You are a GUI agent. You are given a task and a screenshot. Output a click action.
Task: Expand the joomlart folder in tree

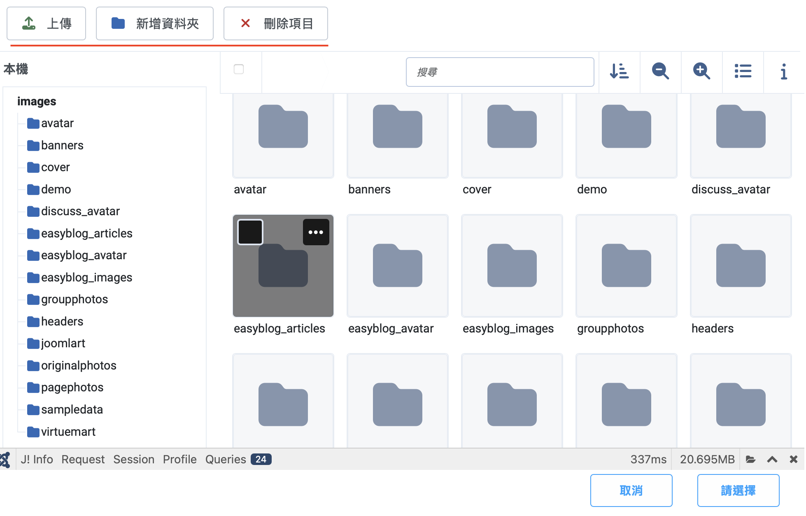(x=63, y=343)
